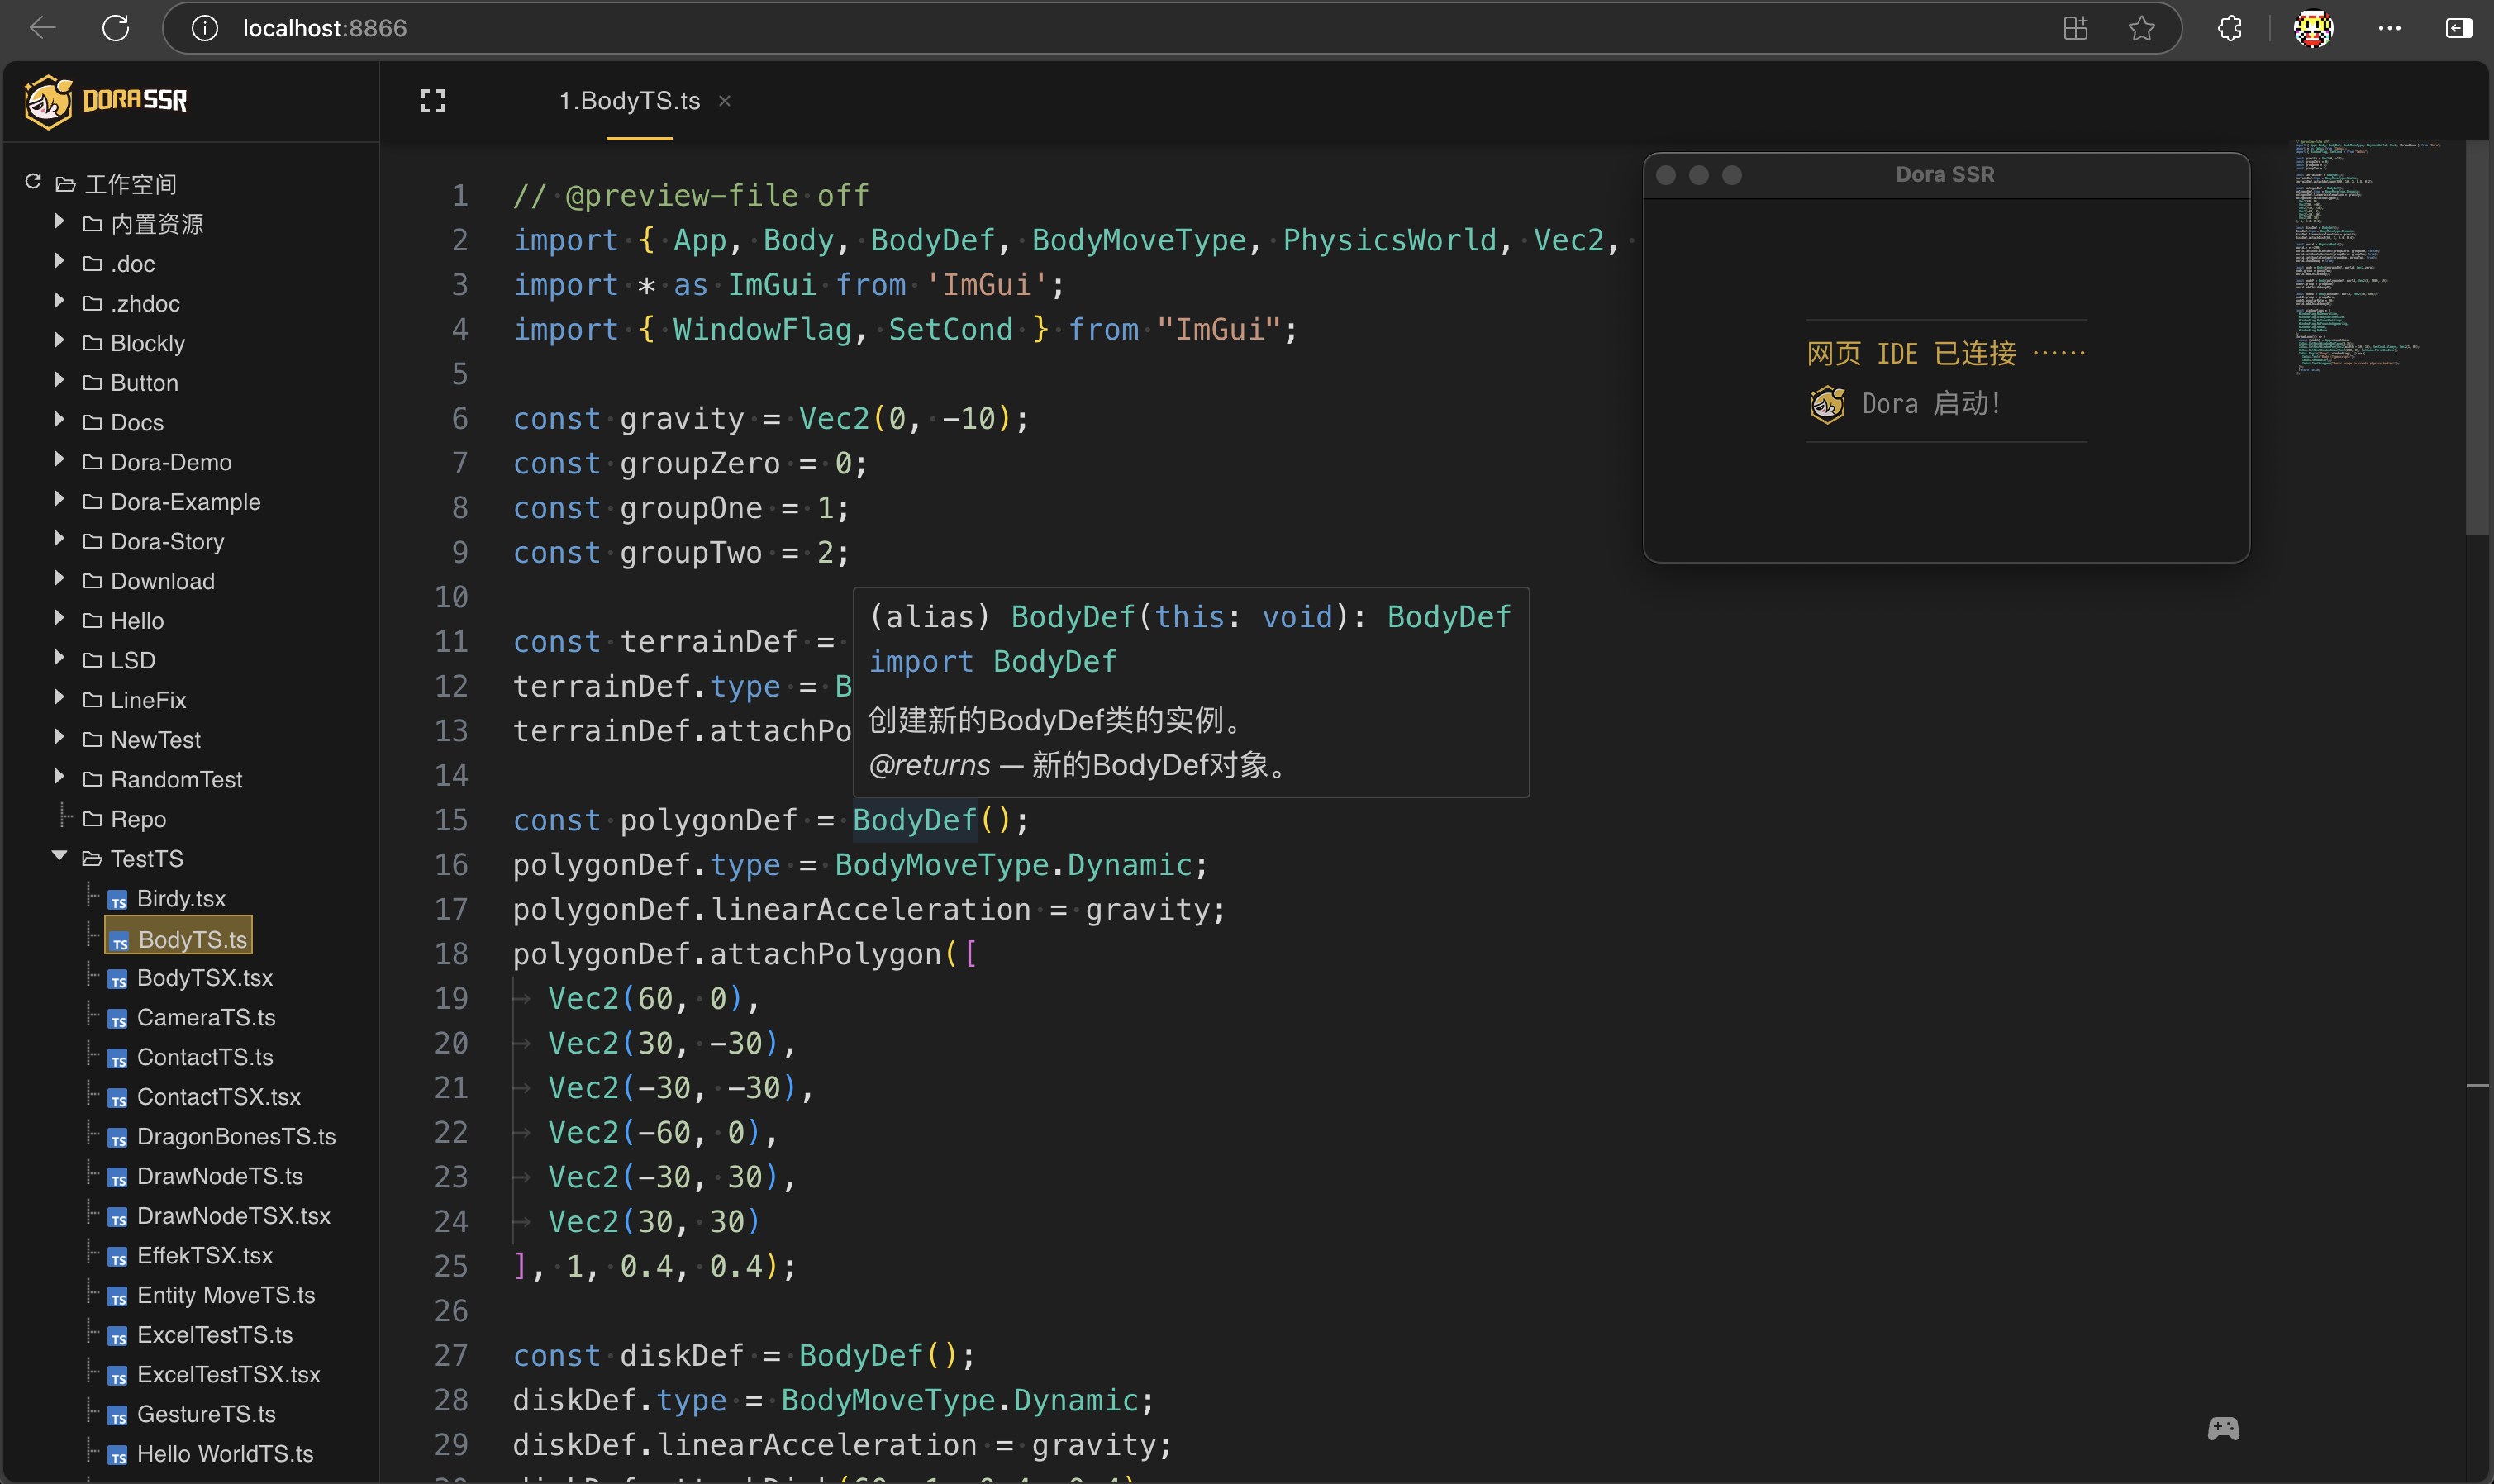Click the Dora SSR logo

coord(47,100)
